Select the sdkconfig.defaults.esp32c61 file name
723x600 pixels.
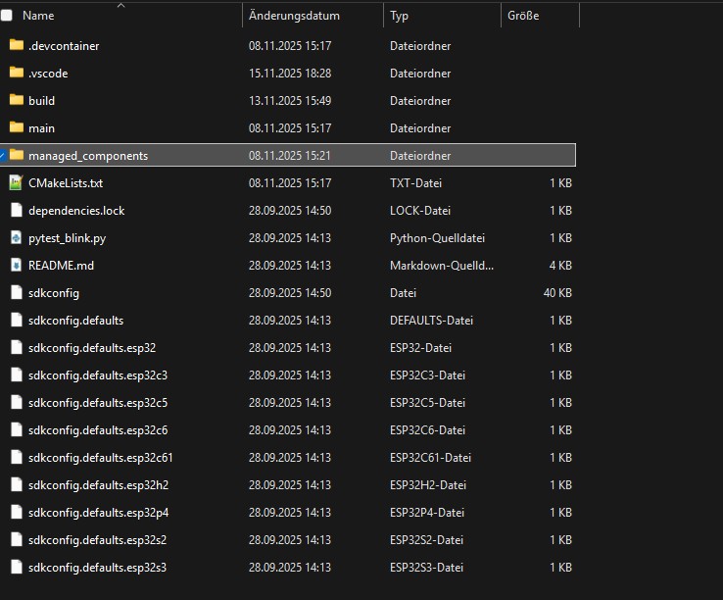(100, 457)
